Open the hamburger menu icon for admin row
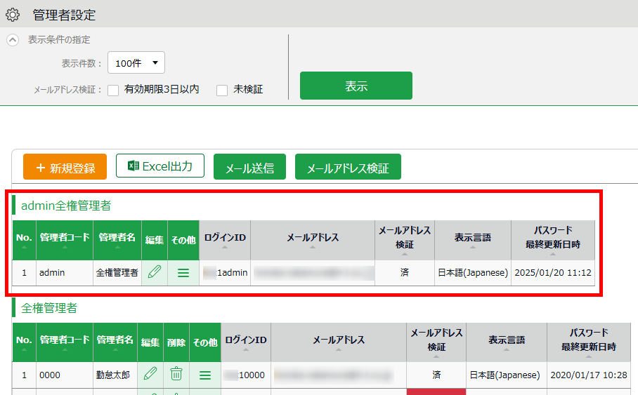Screen dimensions: 638x395 pyautogui.click(x=183, y=272)
